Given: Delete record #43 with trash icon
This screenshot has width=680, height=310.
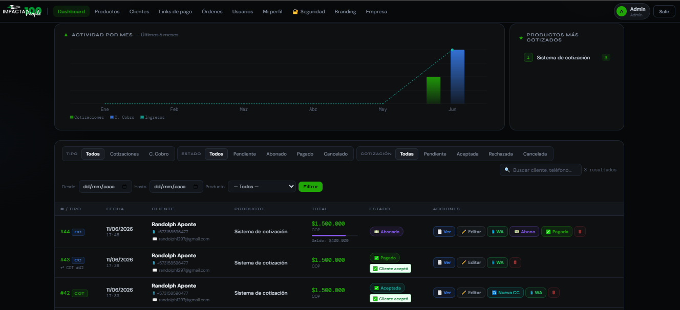Looking at the screenshot, I should 515,262.
